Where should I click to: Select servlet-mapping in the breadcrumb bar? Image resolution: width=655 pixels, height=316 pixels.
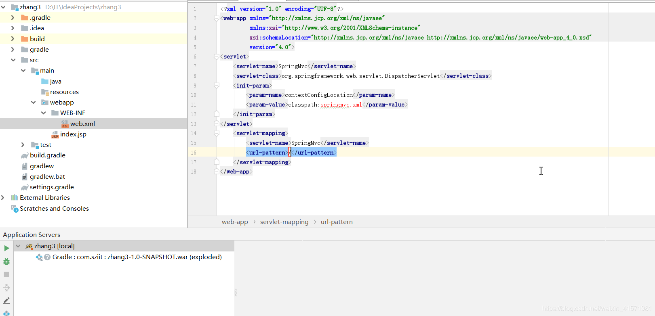(284, 222)
